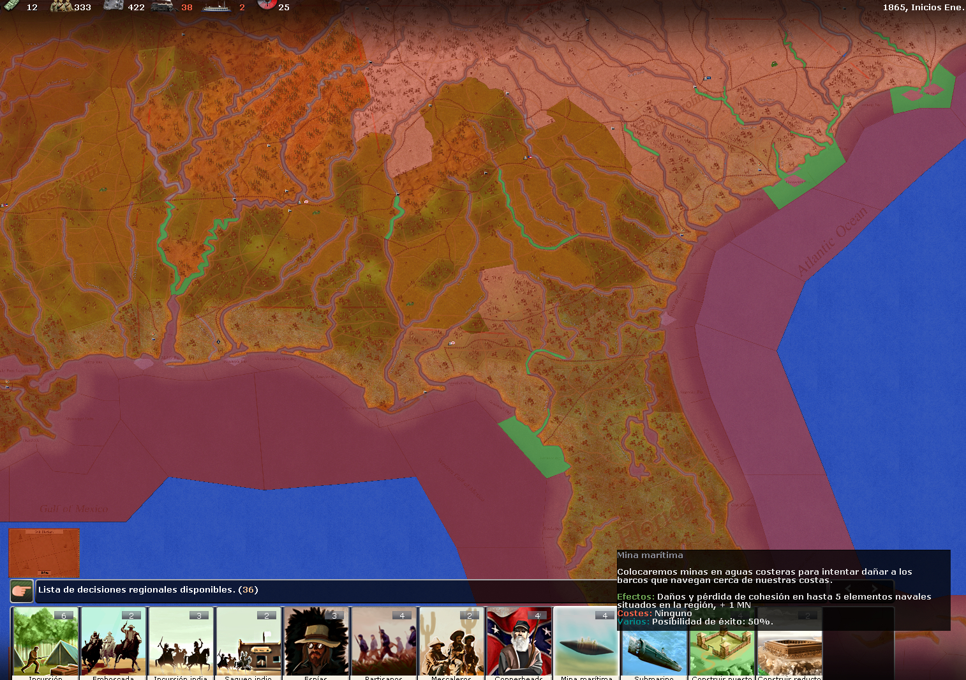Select the Saqueo indio decision card
966x680 pixels.
[x=249, y=643]
